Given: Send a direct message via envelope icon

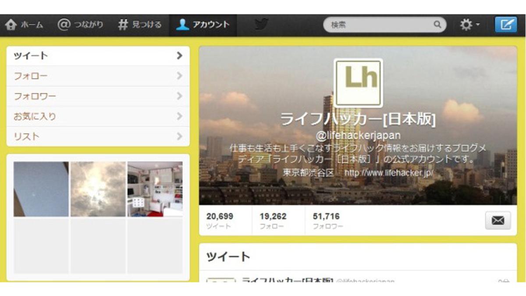Looking at the screenshot, I should click(x=498, y=220).
